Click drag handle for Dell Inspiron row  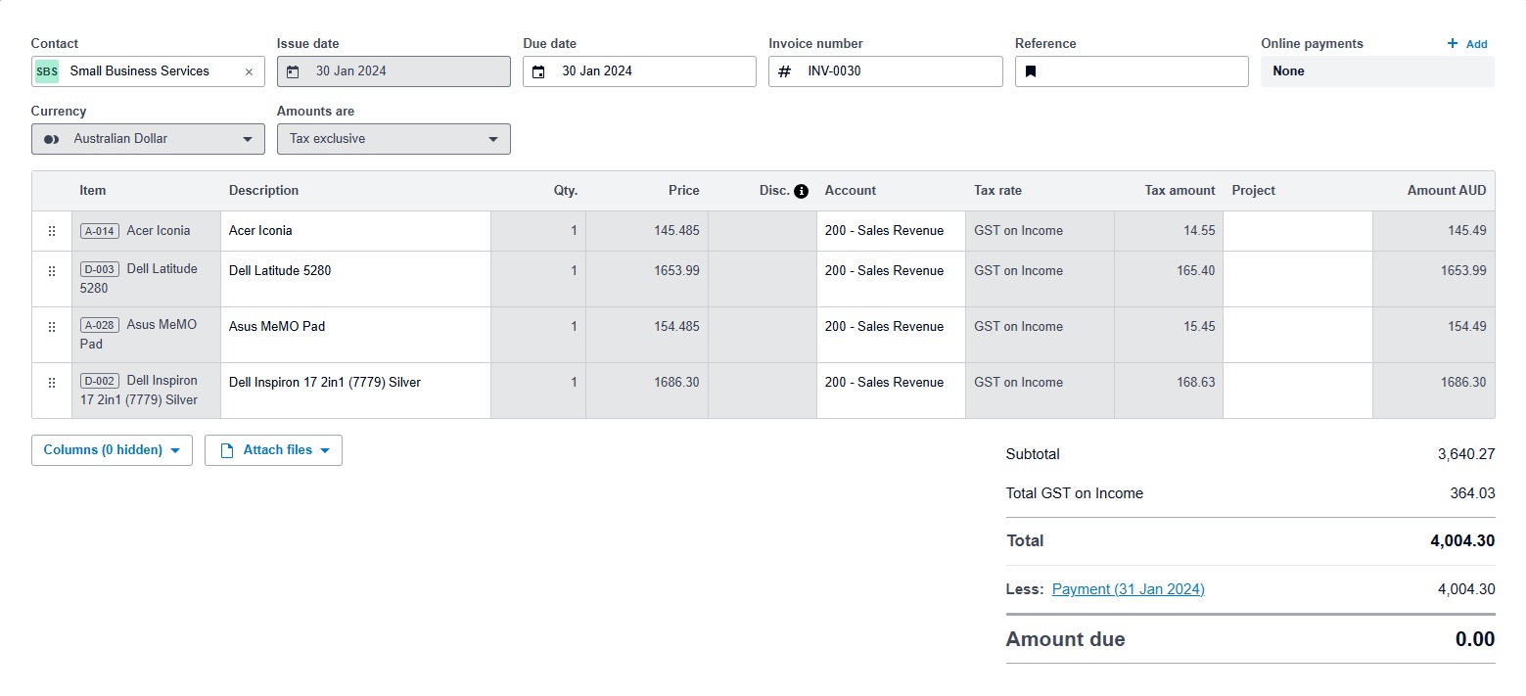pyautogui.click(x=52, y=383)
